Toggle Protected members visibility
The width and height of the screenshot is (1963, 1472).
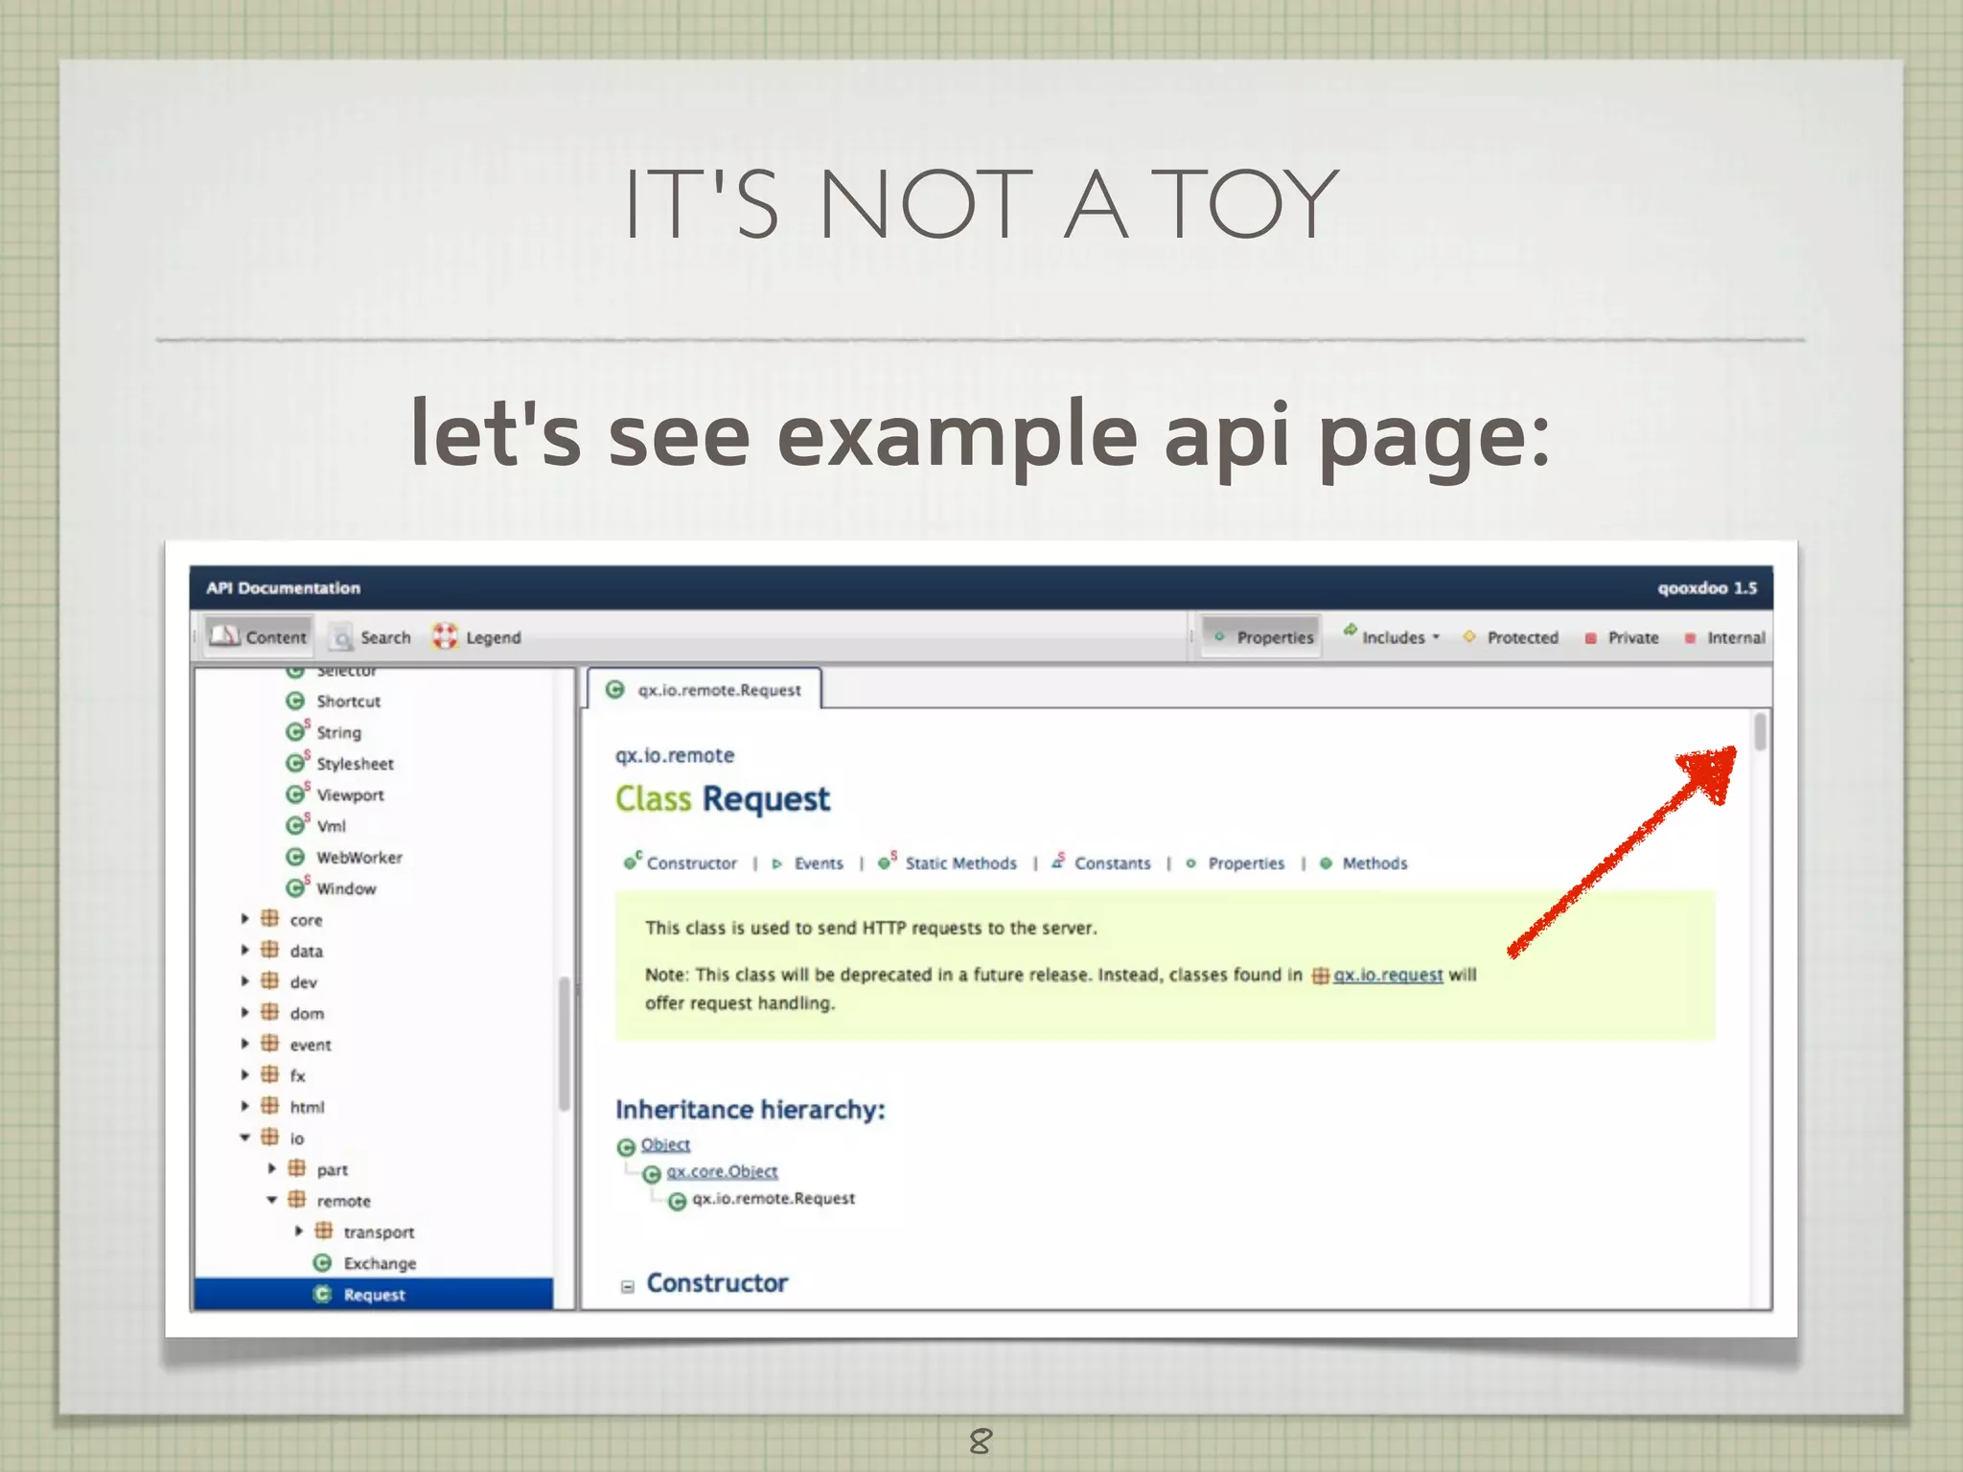[x=1511, y=637]
